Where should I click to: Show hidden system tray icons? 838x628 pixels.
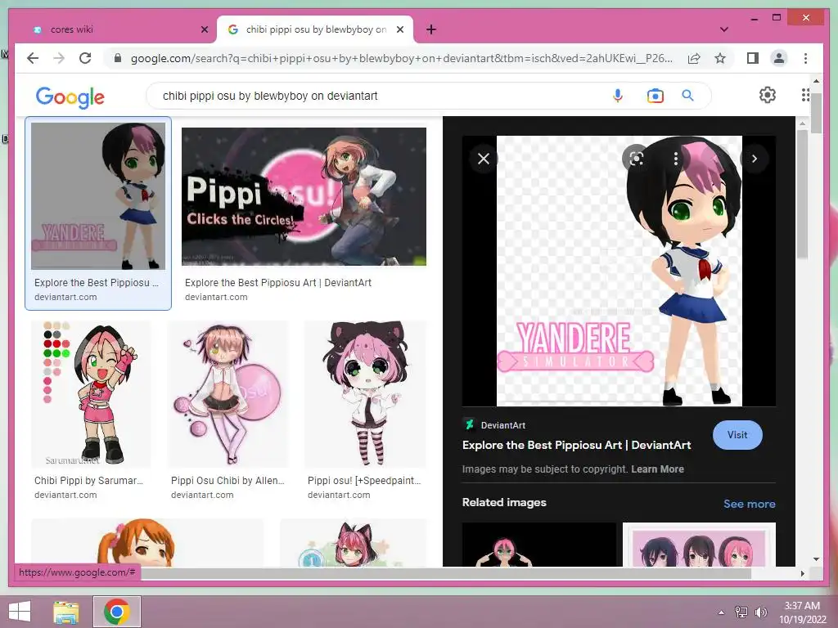[x=721, y=612]
